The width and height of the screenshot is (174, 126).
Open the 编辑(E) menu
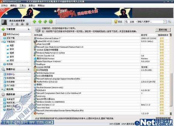(x=13, y=6)
